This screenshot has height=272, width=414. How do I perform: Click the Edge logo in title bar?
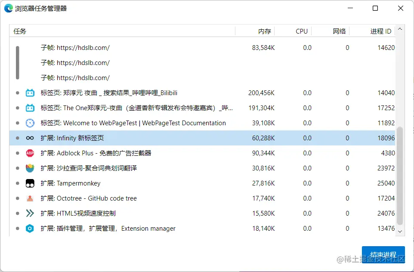(9, 9)
